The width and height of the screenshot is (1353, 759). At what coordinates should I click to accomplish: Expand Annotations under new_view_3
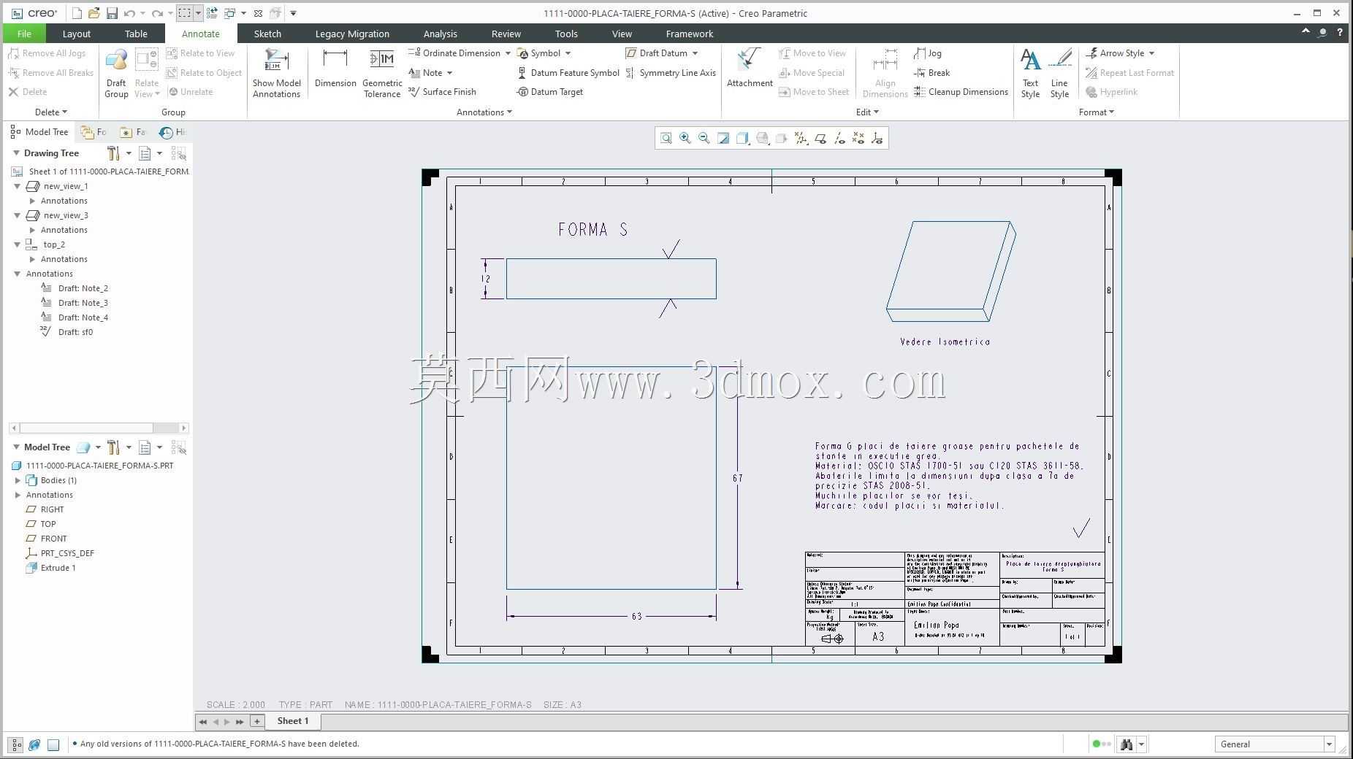32,230
